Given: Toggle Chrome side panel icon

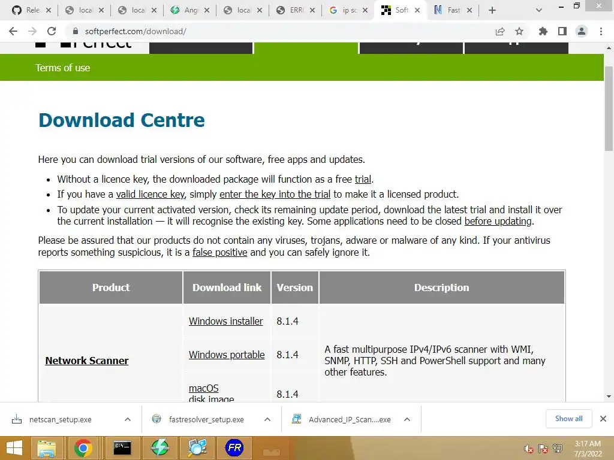Looking at the screenshot, I should (562, 31).
